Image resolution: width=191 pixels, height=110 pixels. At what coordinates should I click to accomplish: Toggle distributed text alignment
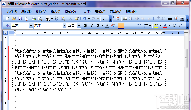pos(139,26)
